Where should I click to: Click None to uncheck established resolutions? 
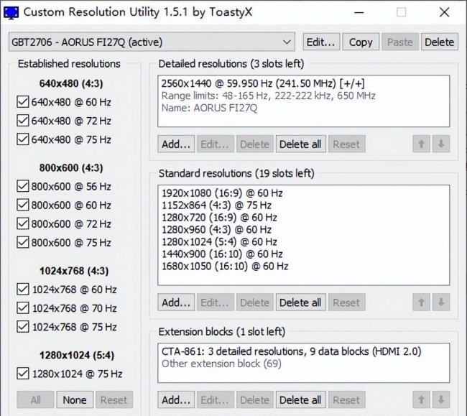click(x=75, y=399)
